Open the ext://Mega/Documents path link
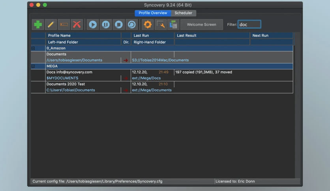 click(x=152, y=90)
